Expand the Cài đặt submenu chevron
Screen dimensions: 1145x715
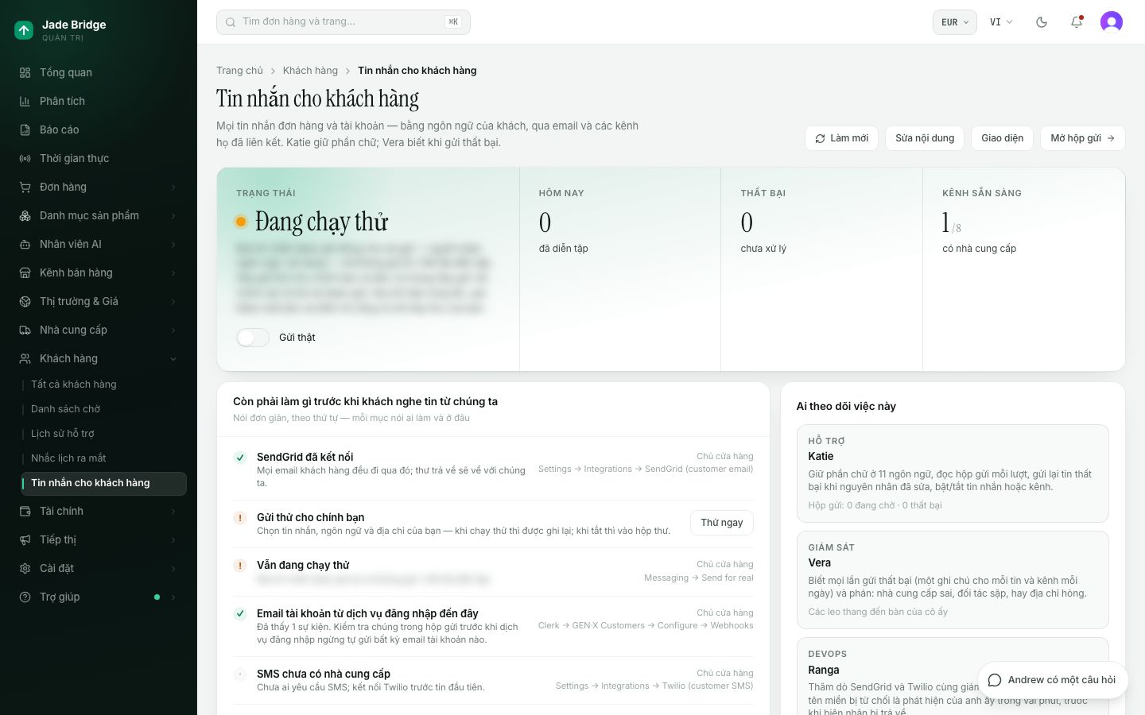point(173,569)
